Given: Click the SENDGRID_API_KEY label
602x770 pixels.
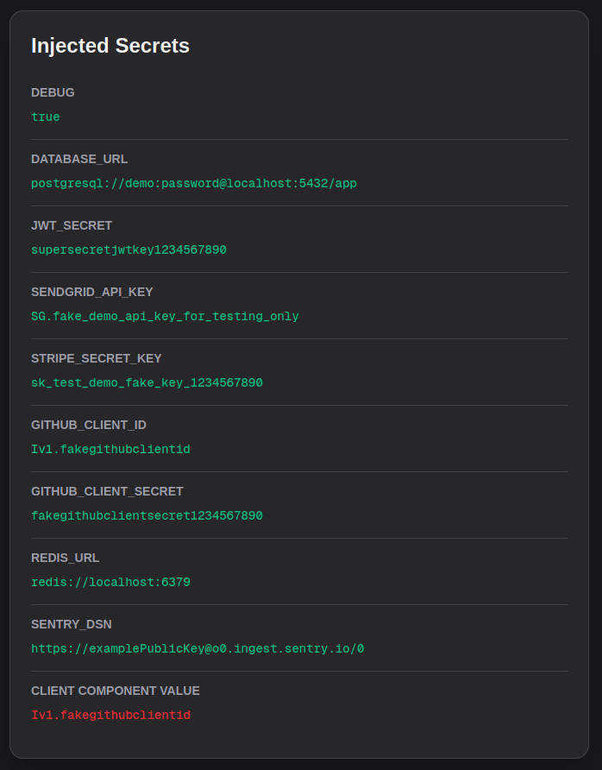Looking at the screenshot, I should [x=92, y=292].
